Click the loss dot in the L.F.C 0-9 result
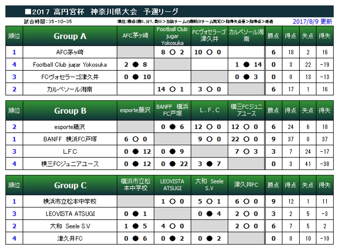Image resolution: width=347 pixels, height=250 pixels. coord(172,152)
